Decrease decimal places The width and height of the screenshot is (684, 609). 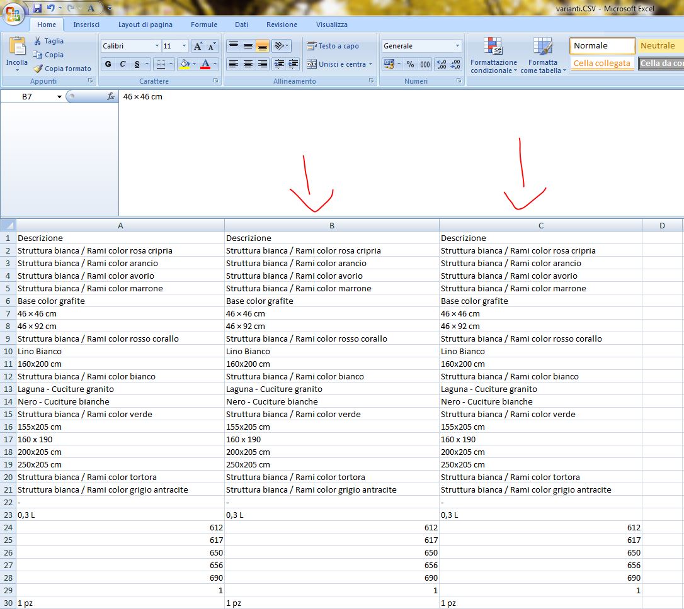(x=456, y=64)
